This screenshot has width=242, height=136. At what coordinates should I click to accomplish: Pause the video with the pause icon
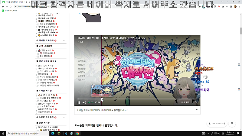[x=79, y=102]
